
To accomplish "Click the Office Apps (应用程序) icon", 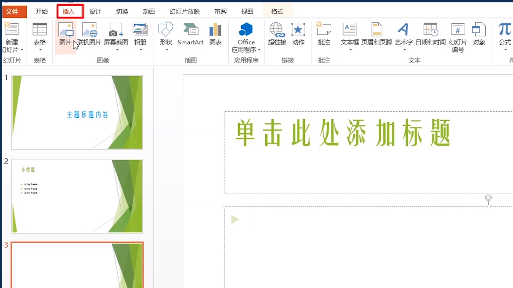I will coord(246,29).
